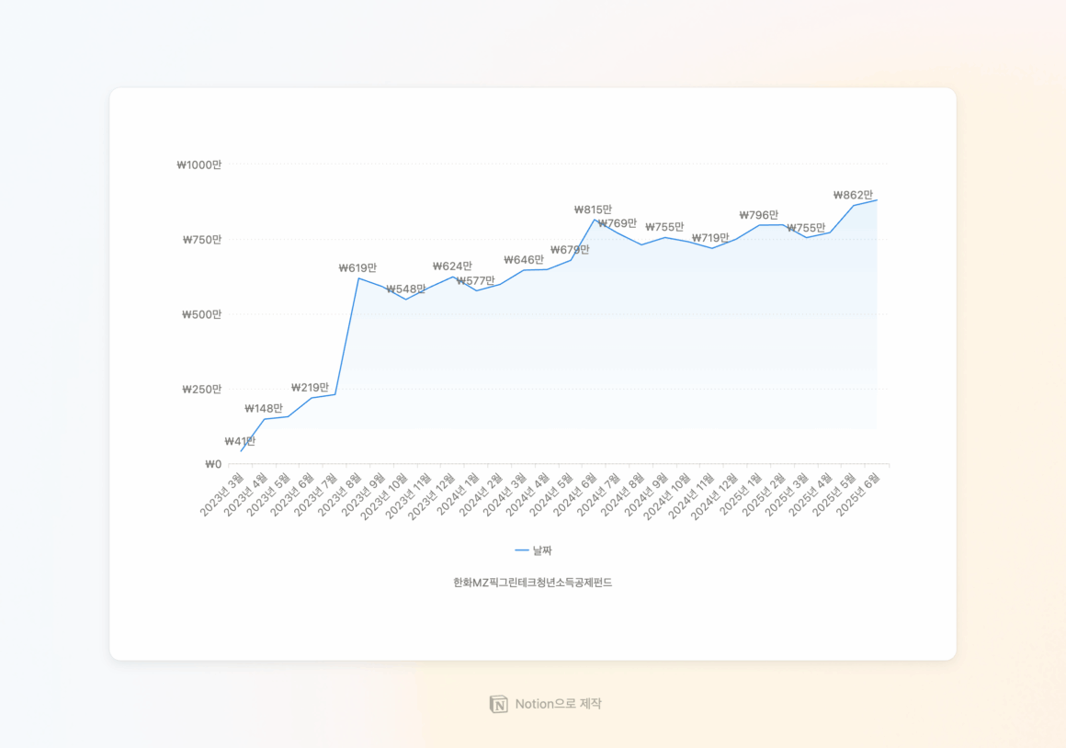Viewport: 1066px width, 748px height.
Task: Toggle the "날짜" legend entry
Action: [534, 550]
